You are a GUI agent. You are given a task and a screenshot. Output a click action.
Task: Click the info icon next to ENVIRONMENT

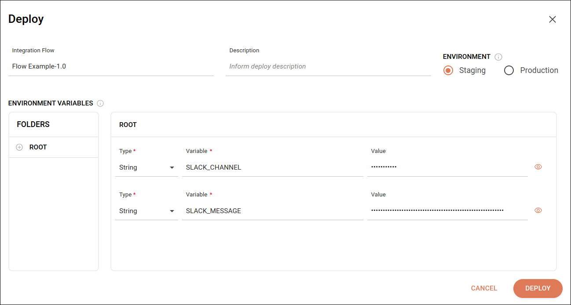click(x=498, y=57)
